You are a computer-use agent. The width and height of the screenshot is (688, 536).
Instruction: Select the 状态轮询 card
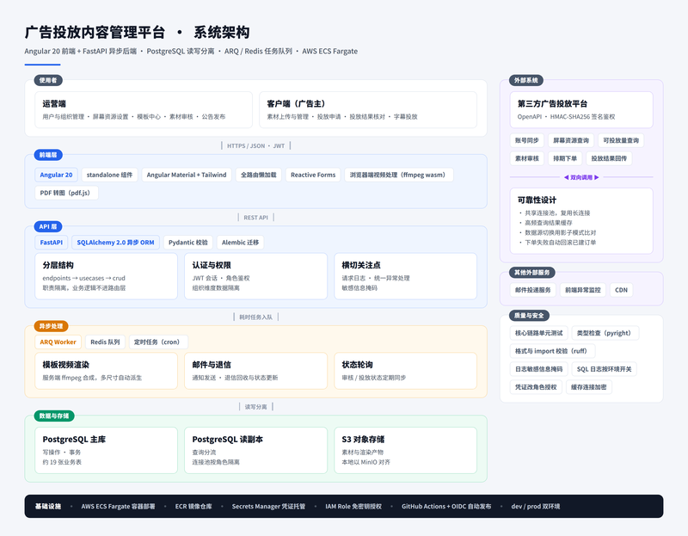[x=405, y=371]
